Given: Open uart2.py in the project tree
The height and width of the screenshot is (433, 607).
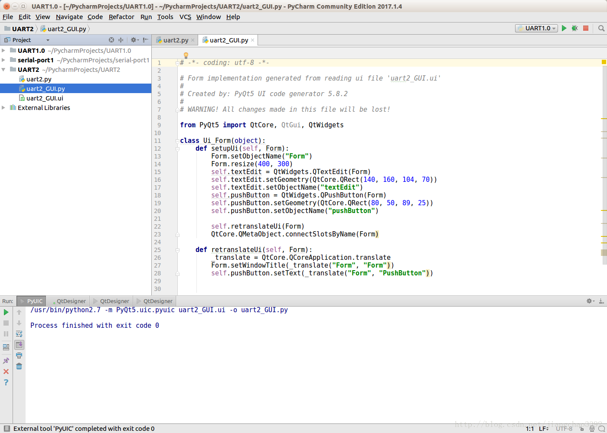Looking at the screenshot, I should 39,79.
